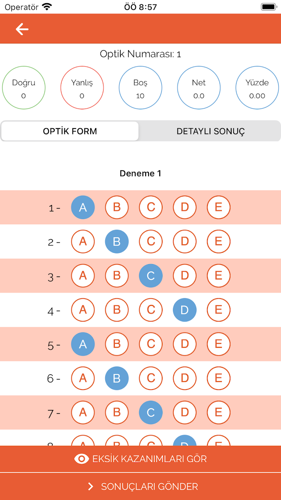Image resolution: width=281 pixels, height=500 pixels.
Task: Tap the WiFi icon in status bar
Action: point(47,7)
